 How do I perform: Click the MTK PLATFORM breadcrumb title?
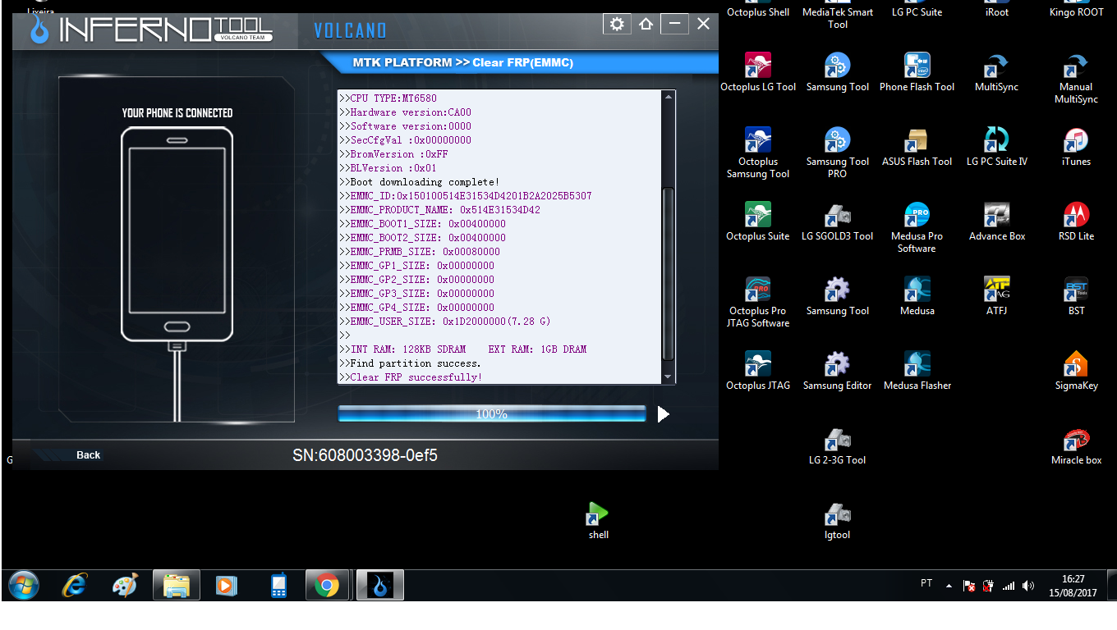tap(462, 62)
